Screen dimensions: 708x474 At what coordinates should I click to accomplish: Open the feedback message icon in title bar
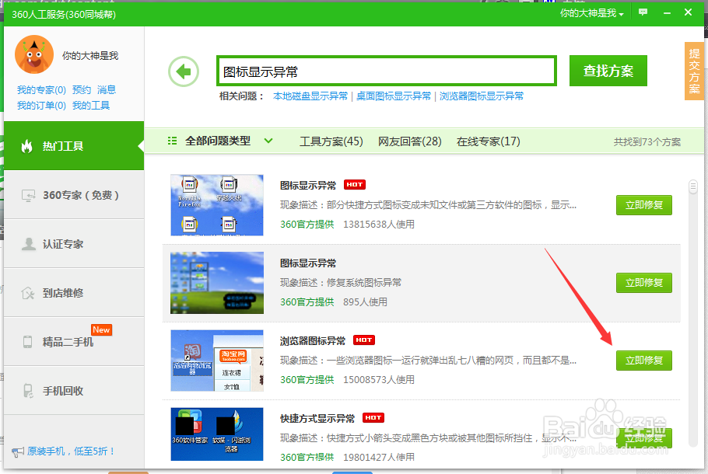point(643,12)
